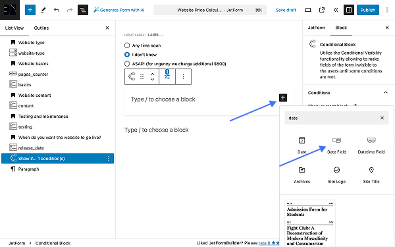The width and height of the screenshot is (395, 247).
Task: Open the conditions shuffle icon in block toolbar
Action: click(167, 76)
